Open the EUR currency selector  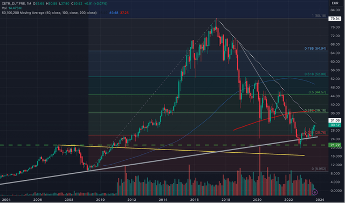pos(335,3)
